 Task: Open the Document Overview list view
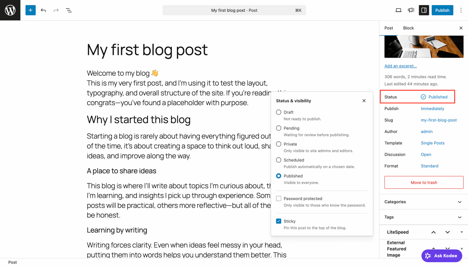(69, 10)
